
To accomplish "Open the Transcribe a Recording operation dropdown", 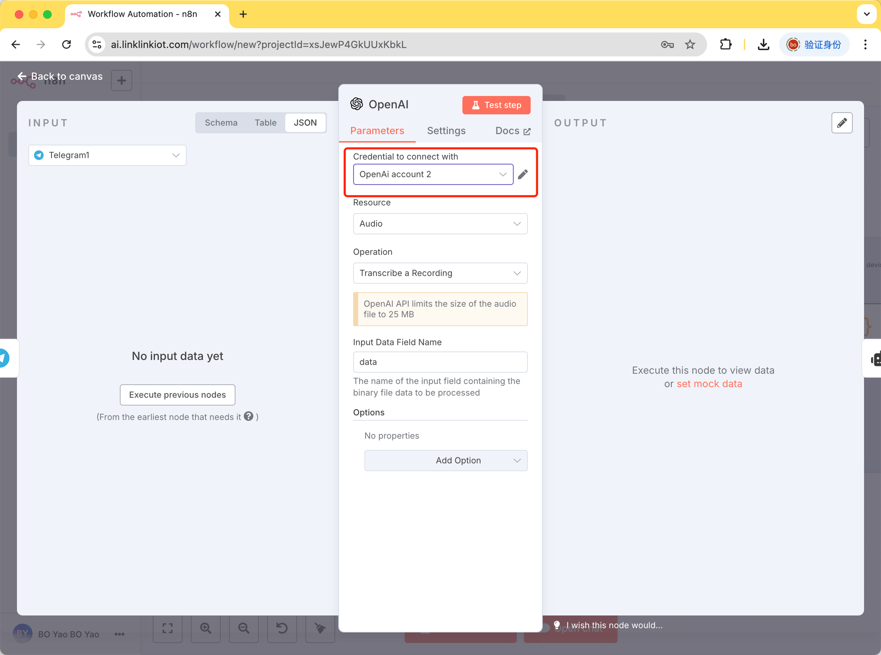I will tap(440, 273).
